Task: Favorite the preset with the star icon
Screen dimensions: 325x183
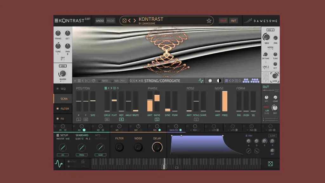Action: click(209, 21)
